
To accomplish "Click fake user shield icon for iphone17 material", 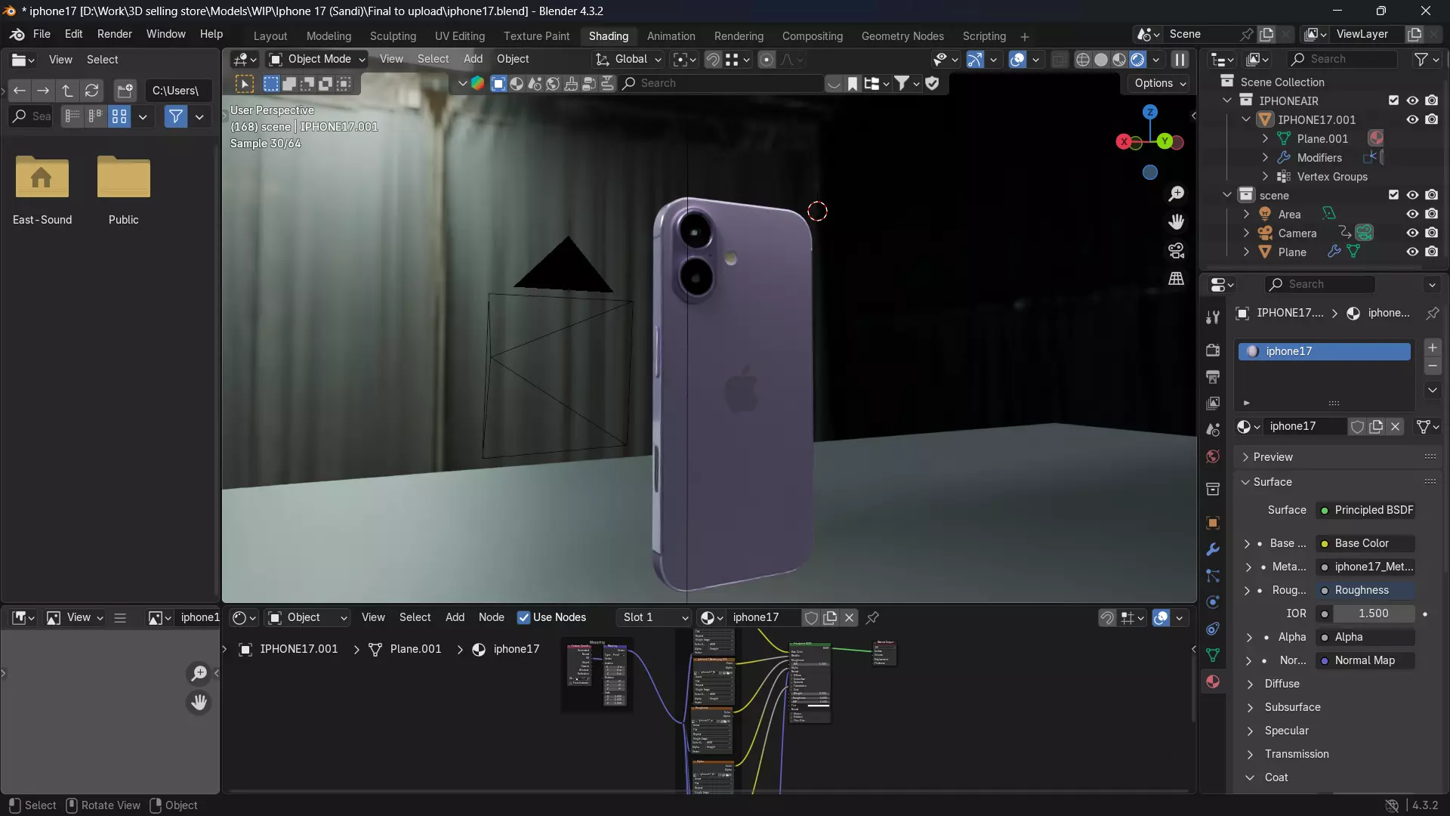I will pyautogui.click(x=1357, y=427).
